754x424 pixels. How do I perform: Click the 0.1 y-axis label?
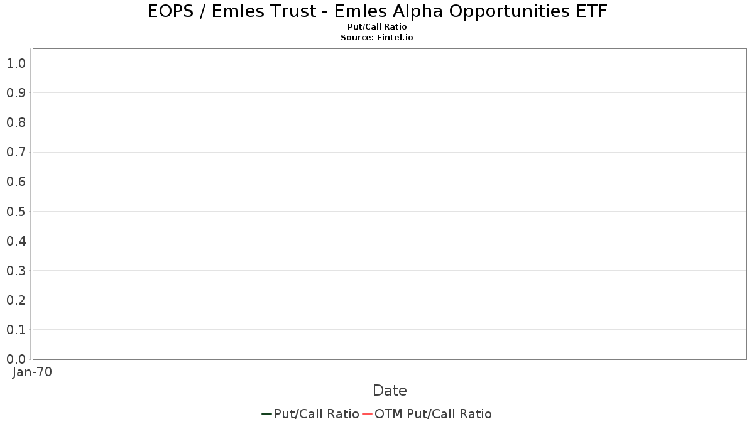16,329
